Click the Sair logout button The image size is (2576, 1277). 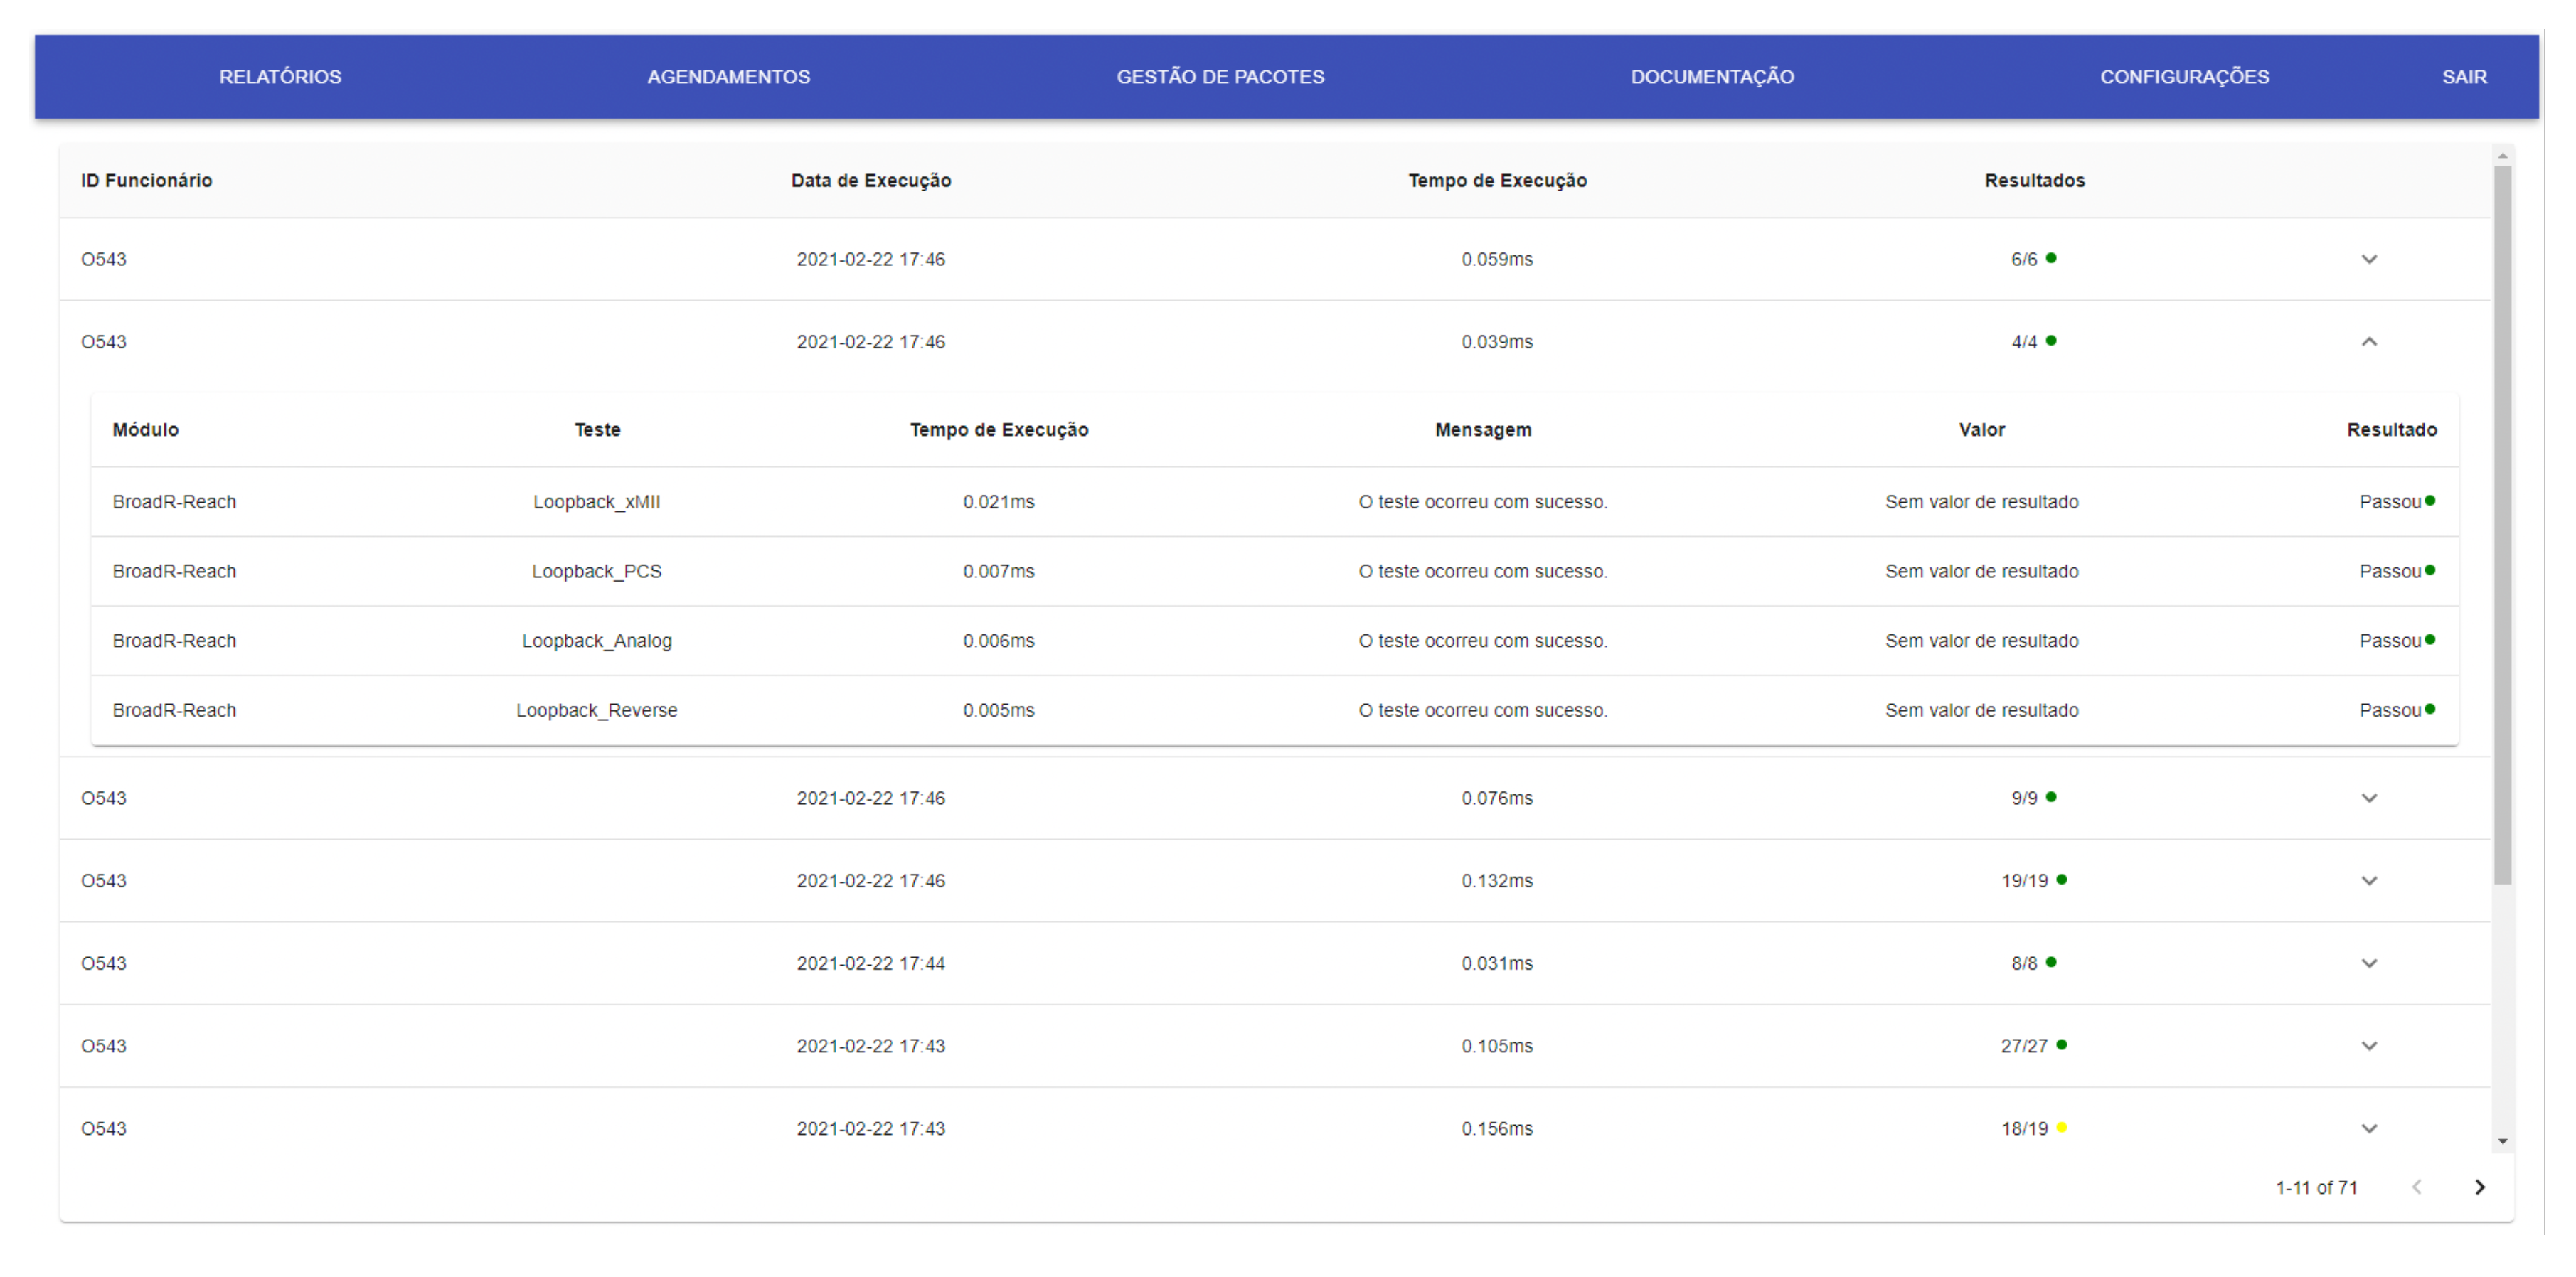2464,77
